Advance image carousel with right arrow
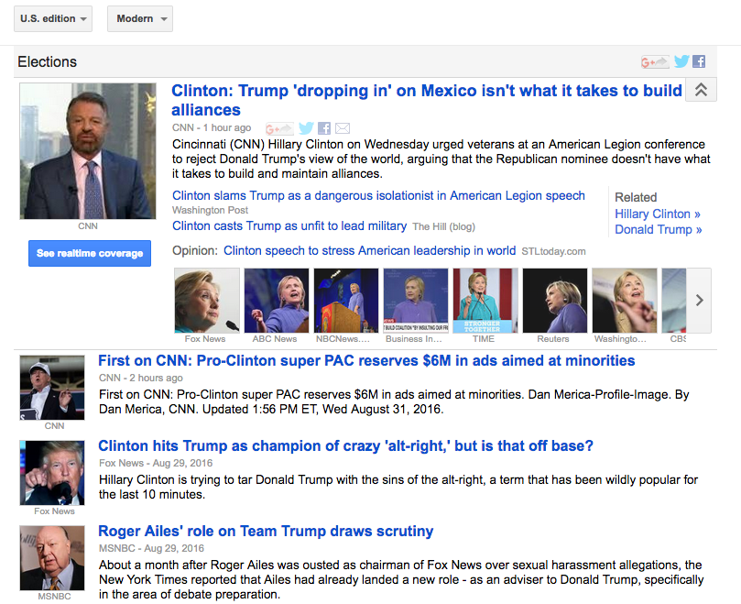Viewport: 741px width, 604px height. 699,301
